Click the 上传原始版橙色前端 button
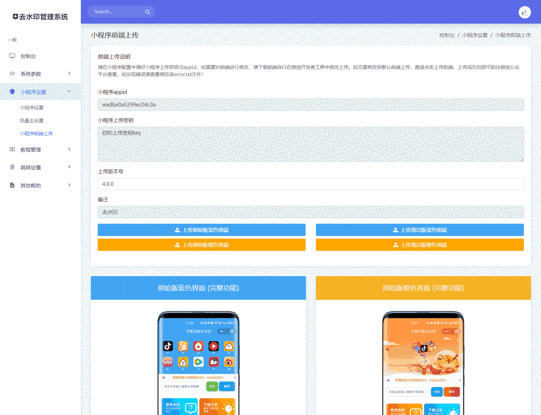The height and width of the screenshot is (415, 541). coord(201,245)
